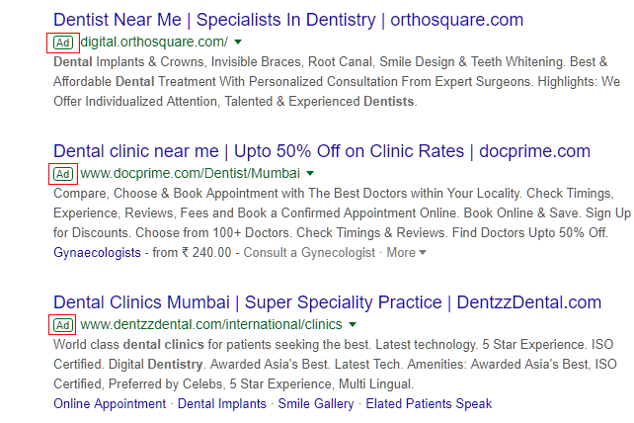This screenshot has width=634, height=423.
Task: Follow the Online Appointment sitelink
Action: (x=110, y=403)
